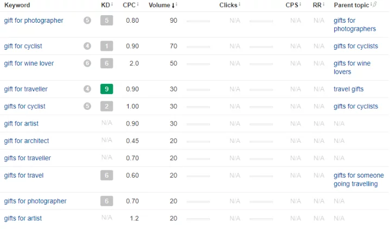Click the clicks bar for gift for photographer
This screenshot has width=390, height=229.
pyautogui.click(x=198, y=21)
